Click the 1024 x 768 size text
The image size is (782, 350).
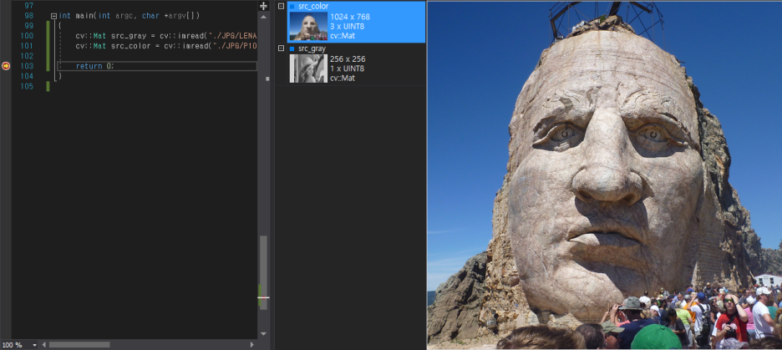click(349, 17)
